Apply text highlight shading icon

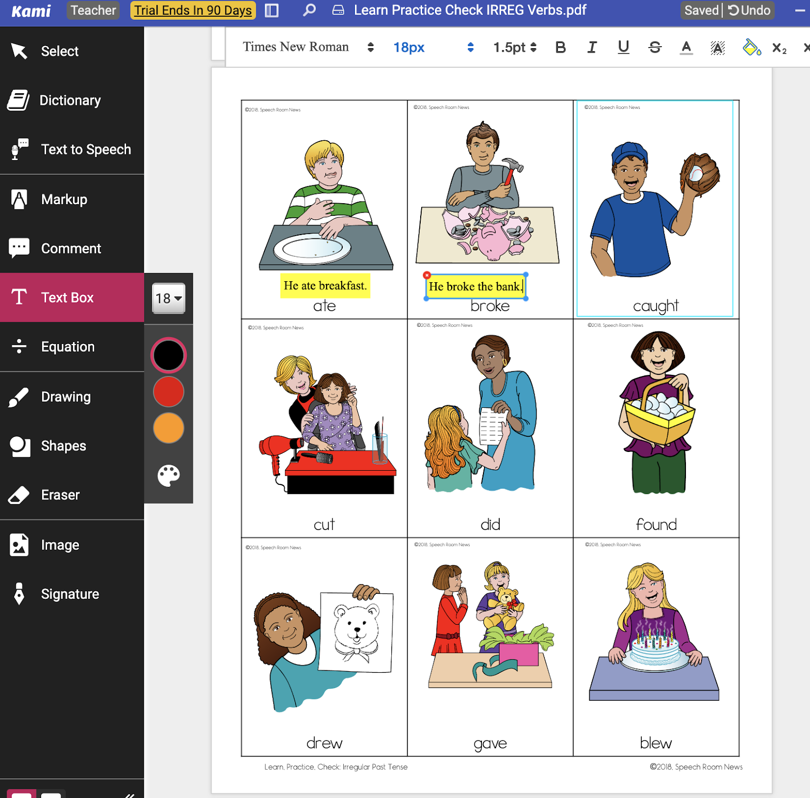[717, 48]
